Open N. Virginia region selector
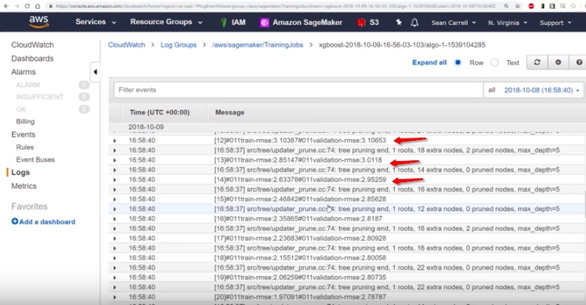586x305 pixels. click(507, 23)
